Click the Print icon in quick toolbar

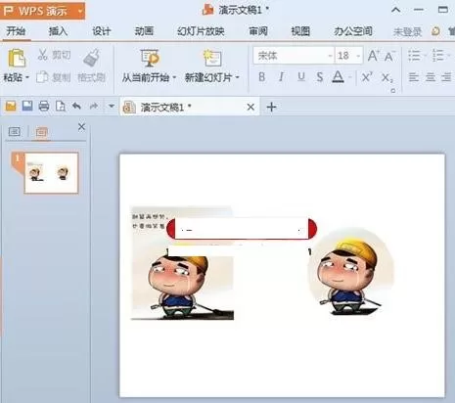click(x=44, y=106)
